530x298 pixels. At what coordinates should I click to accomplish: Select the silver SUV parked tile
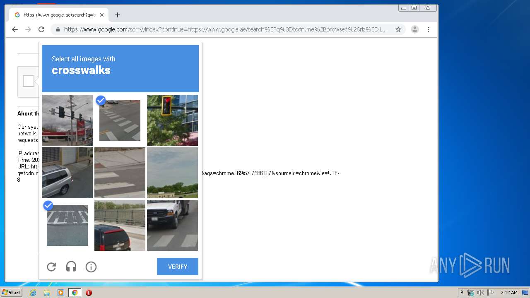coord(67,173)
